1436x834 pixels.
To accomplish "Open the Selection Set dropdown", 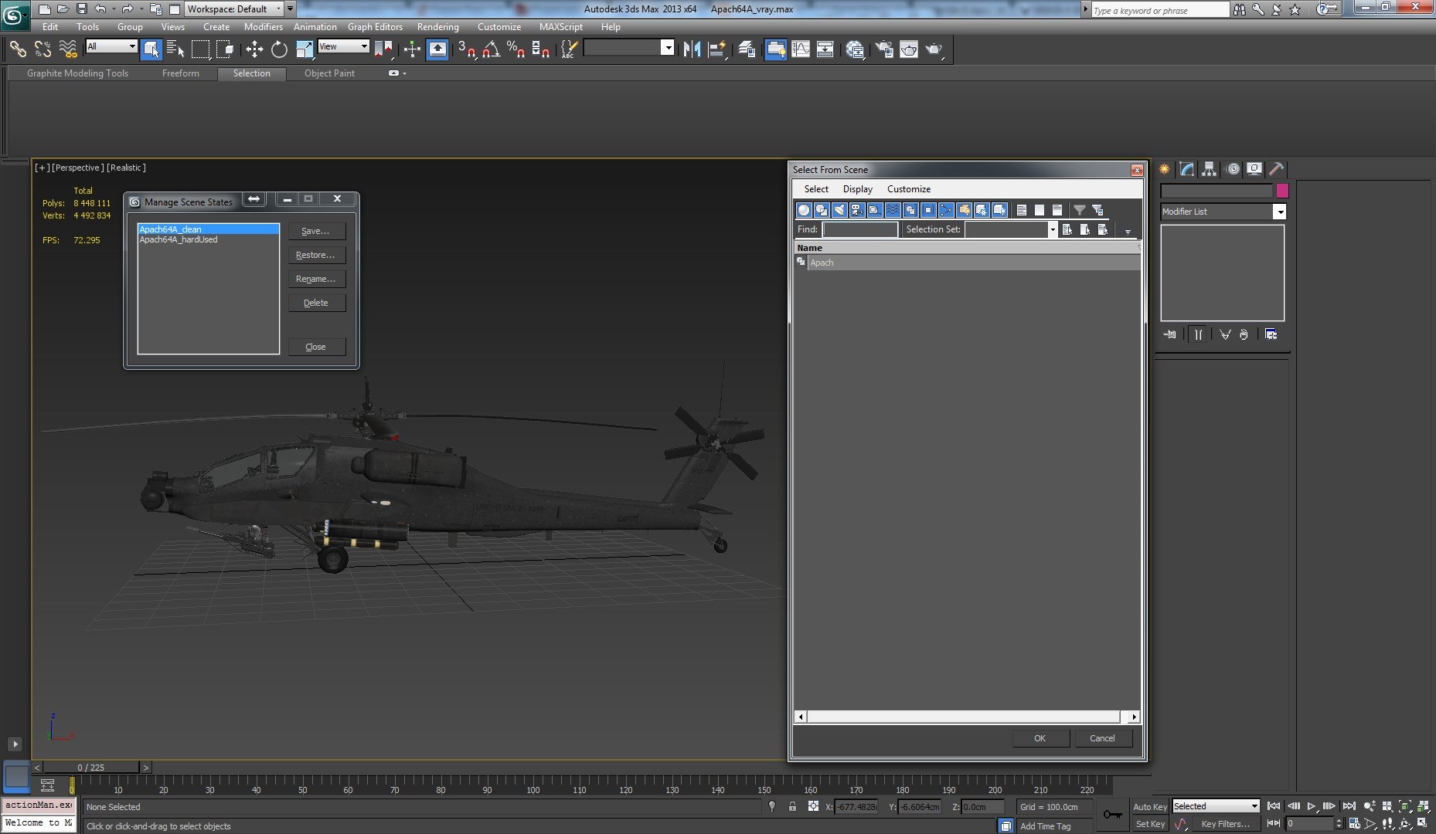I will 1011,229.
